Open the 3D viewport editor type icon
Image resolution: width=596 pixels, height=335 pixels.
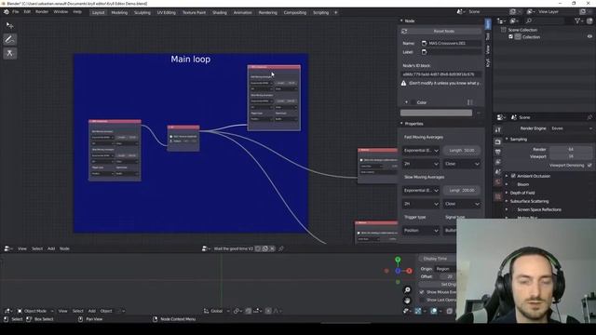7,311
